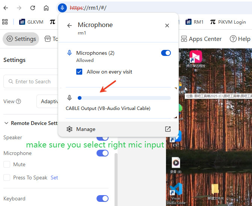
Task: Uncheck Allow on every visit
Action: (79, 72)
